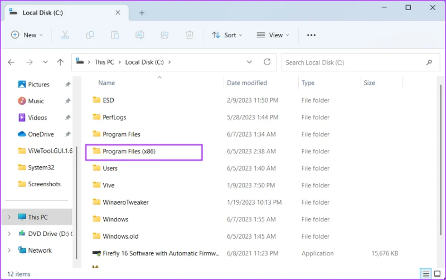Add a new tab with plus button

pyautogui.click(x=142, y=13)
